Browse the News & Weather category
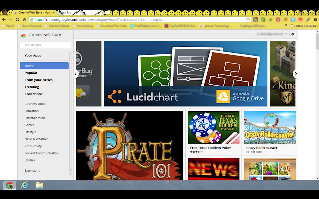Viewport: 319px width, 199px height. (x=36, y=139)
